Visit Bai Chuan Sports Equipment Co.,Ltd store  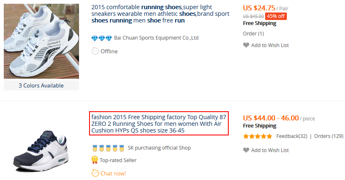156,38
